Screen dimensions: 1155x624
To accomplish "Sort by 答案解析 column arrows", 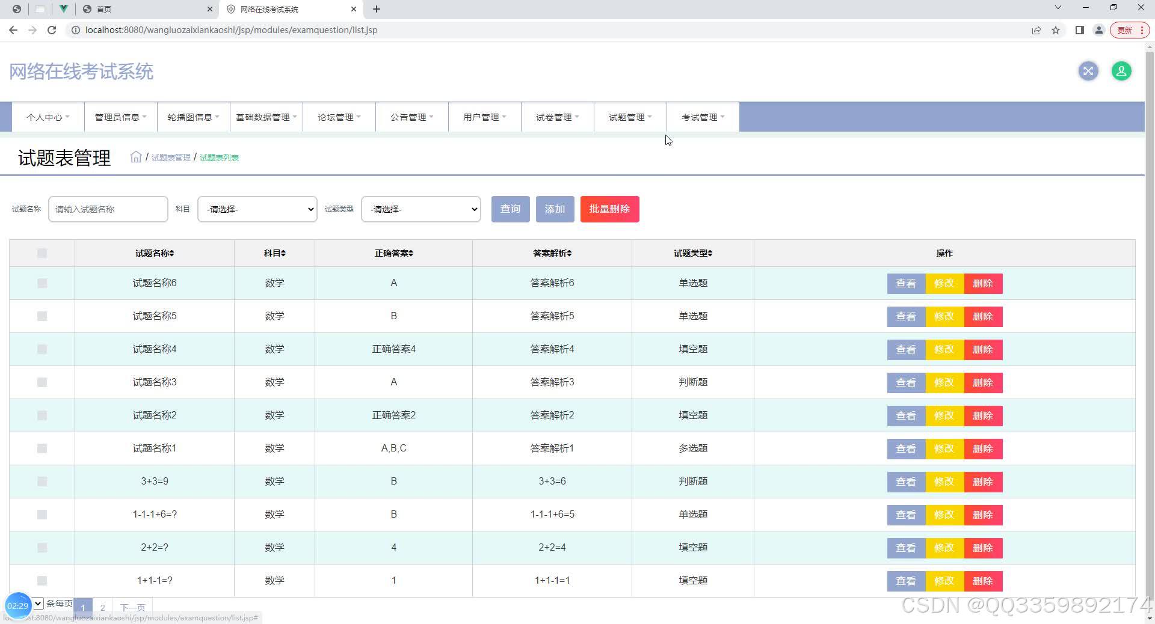I will point(569,253).
